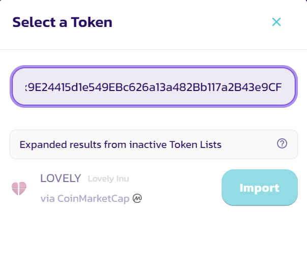This screenshot has width=307, height=272.
Task: Import the LOVELY token
Action: [x=259, y=188]
